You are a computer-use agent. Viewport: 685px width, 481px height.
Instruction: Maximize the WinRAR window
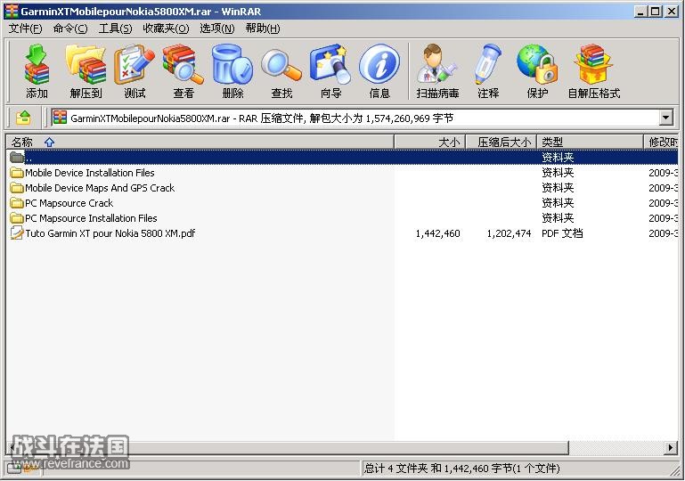(656, 12)
